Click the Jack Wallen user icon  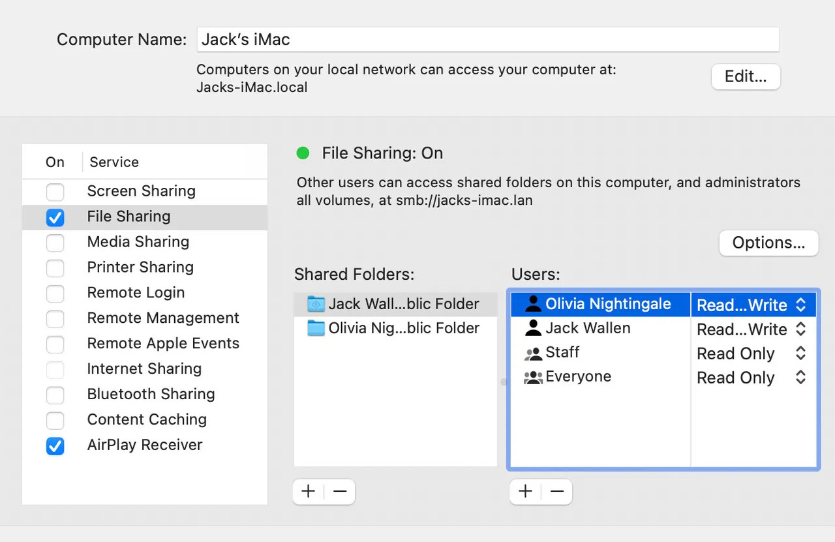point(533,328)
